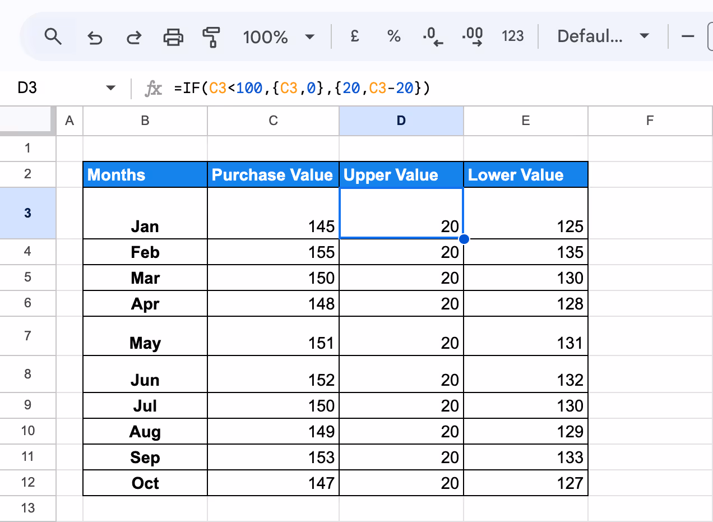The height and width of the screenshot is (522, 713).
Task: Apply currency format with the £ icon
Action: pos(354,37)
